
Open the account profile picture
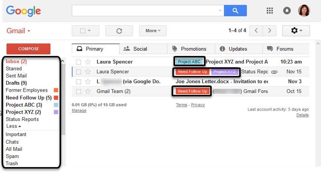304,11
